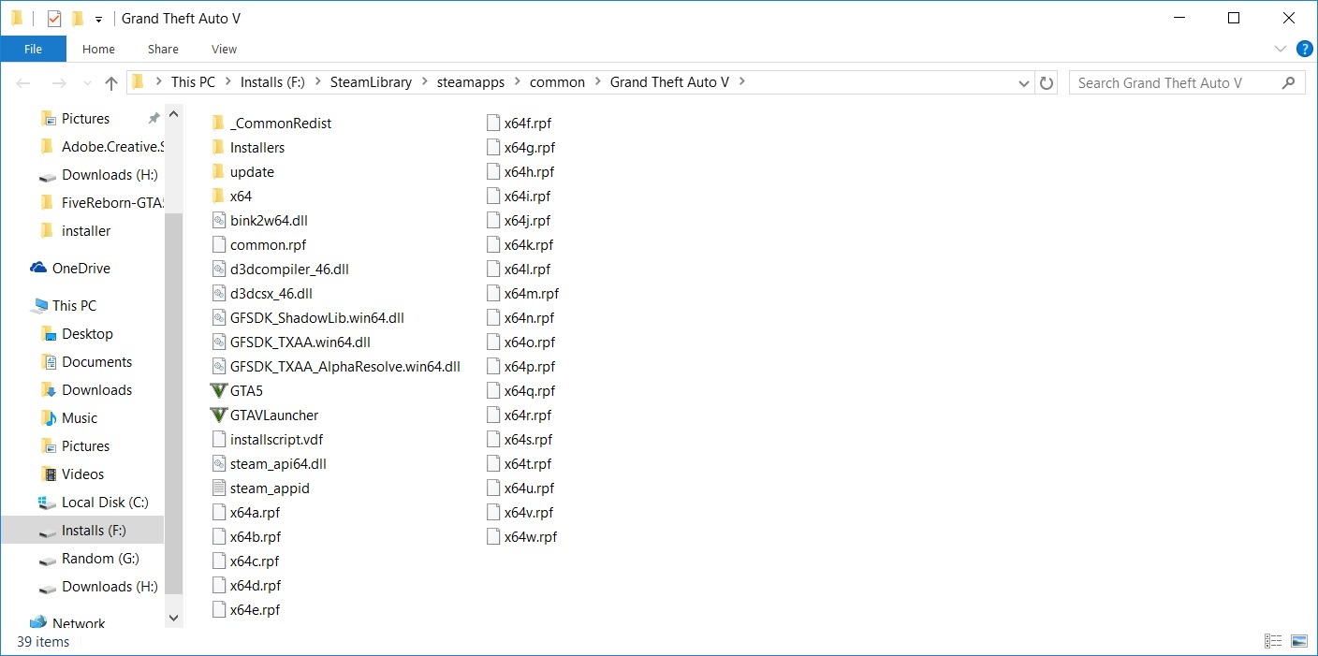Expand chevron after common in address bar
The image size is (1318, 656).
(x=597, y=81)
